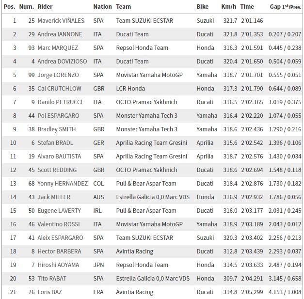This screenshot has height=299, width=304.
Task: Click the Km/h column header
Action: tap(228, 7)
